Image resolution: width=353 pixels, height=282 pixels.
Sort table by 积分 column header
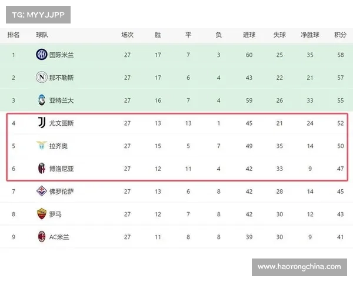click(340, 35)
